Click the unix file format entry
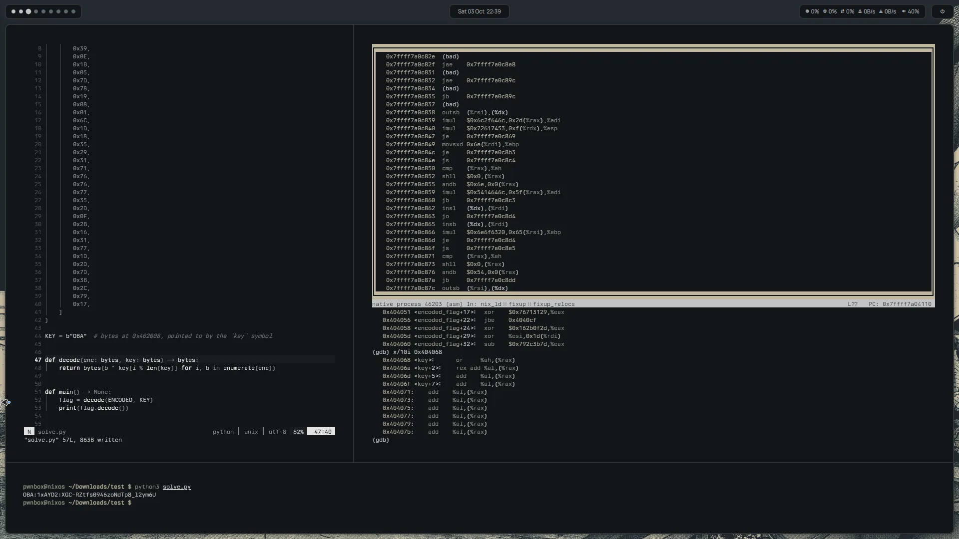The image size is (959, 539). [x=251, y=432]
